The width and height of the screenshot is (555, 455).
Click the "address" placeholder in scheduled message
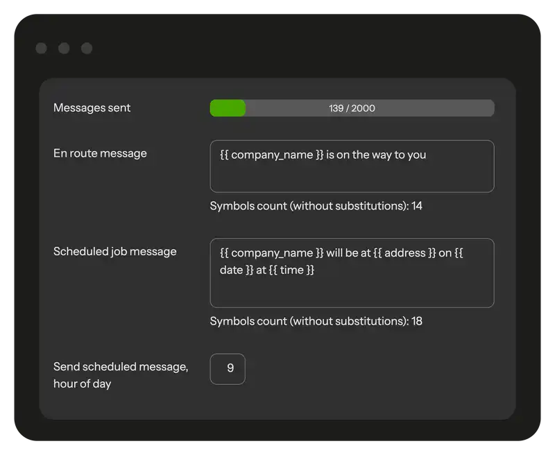click(404, 253)
